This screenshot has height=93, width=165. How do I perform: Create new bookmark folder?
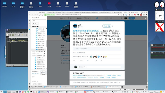tap(36, 24)
